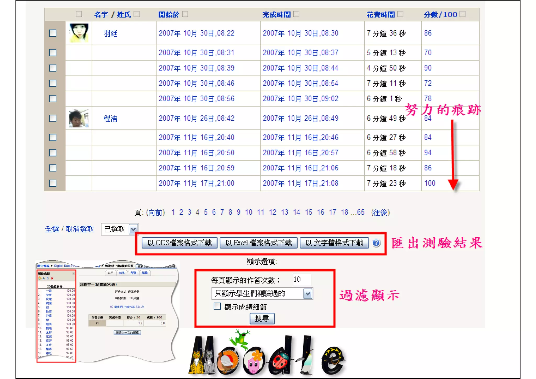Collapse the 完成時間 column with minus icon
This screenshot has width=536, height=379.
click(x=296, y=14)
